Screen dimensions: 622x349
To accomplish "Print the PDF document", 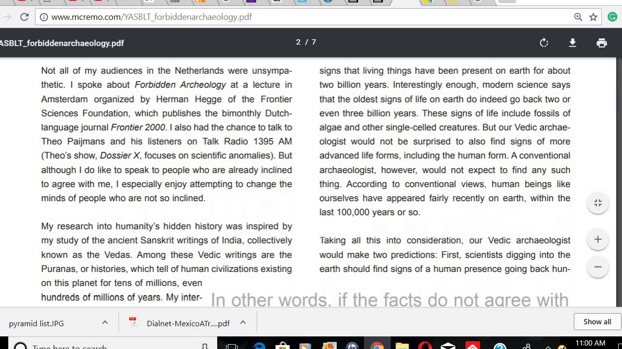I will click(x=602, y=43).
